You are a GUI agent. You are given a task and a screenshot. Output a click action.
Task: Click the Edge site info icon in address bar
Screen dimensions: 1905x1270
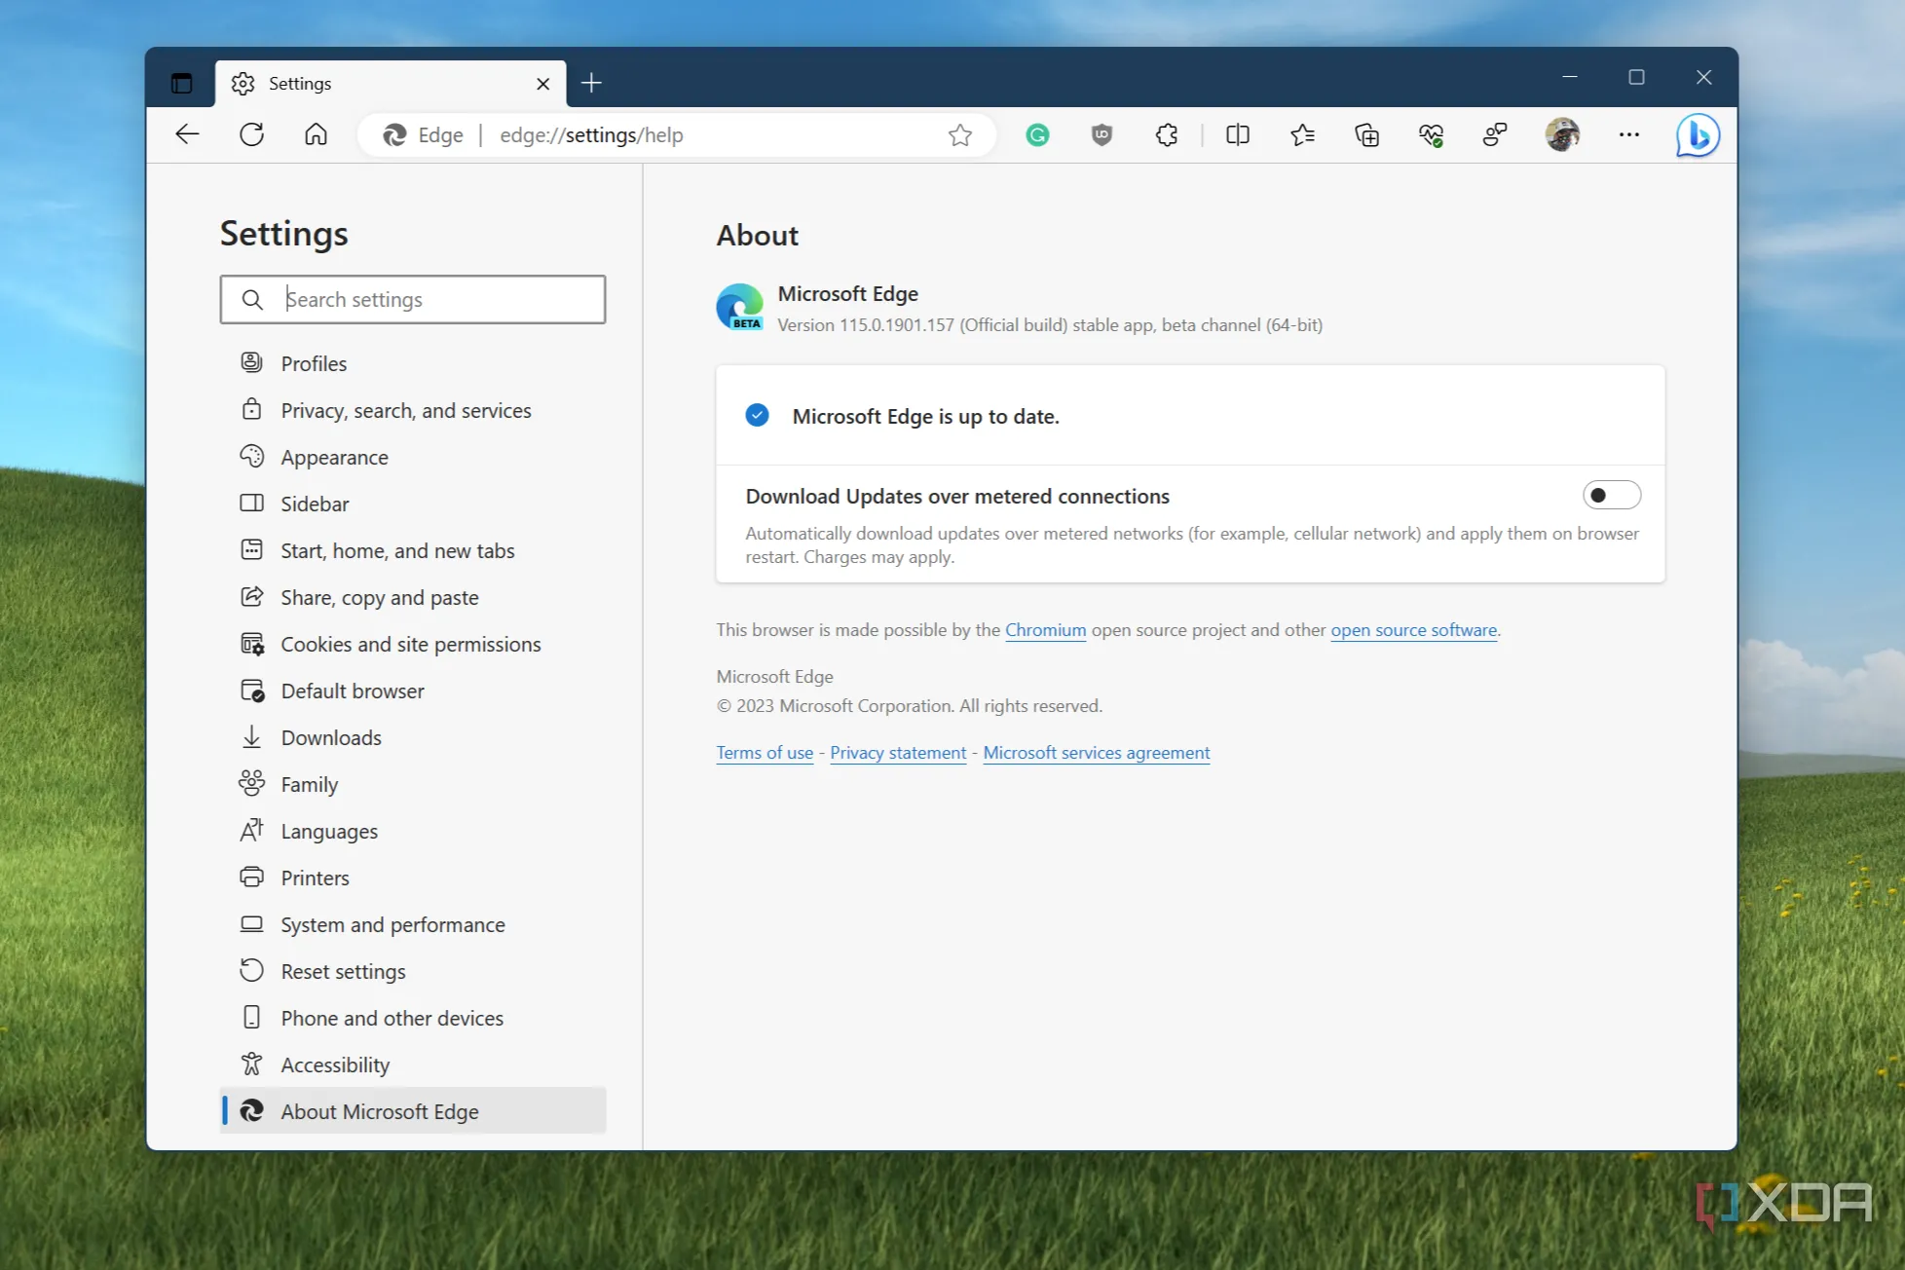click(x=423, y=135)
